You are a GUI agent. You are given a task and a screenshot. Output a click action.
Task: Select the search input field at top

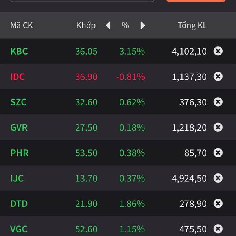tap(82, 1)
